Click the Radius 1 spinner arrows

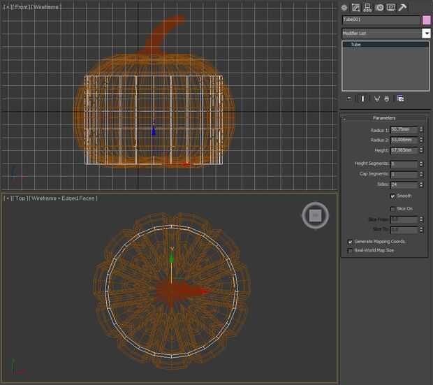(x=421, y=130)
